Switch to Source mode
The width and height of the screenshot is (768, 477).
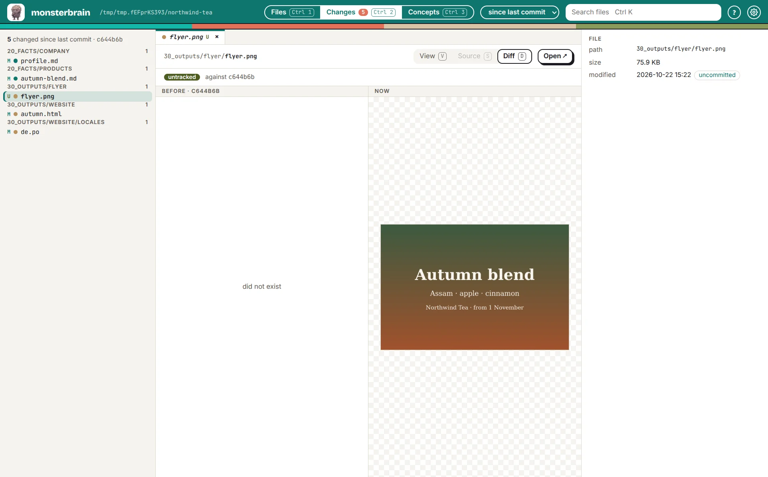[x=475, y=56]
